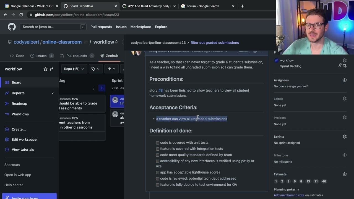Check 'feature is covered with integration tests'

pos(158,149)
